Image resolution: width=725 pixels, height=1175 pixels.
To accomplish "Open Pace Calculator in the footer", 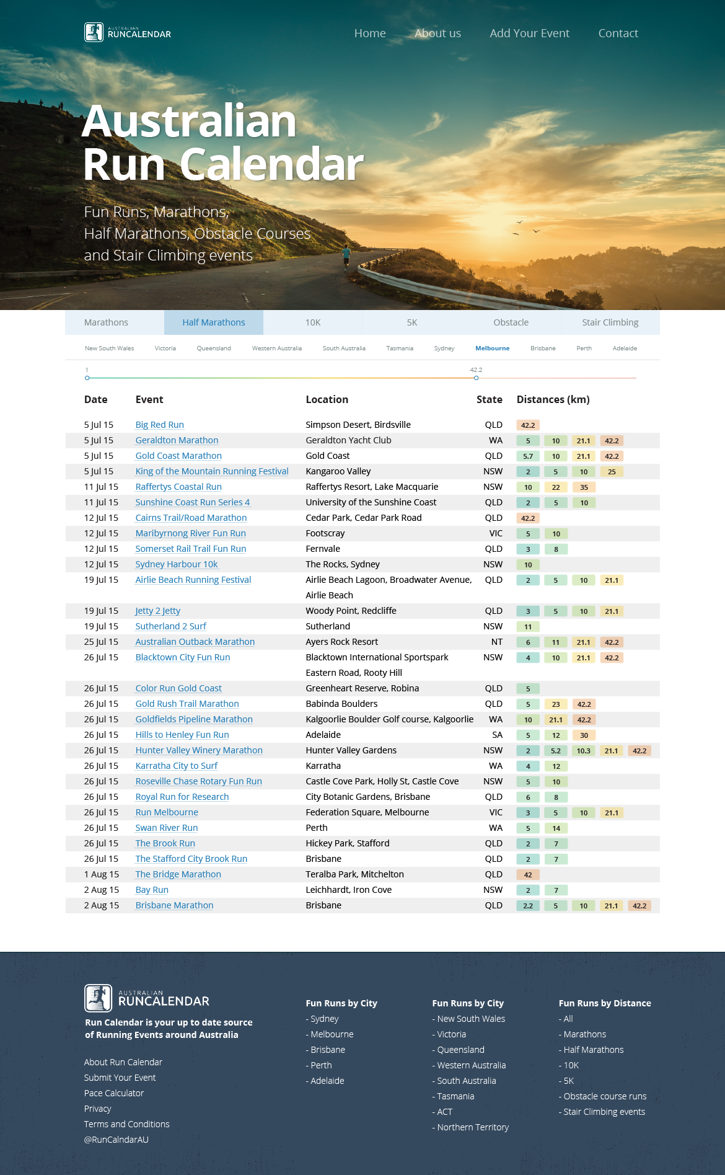I will click(114, 1093).
